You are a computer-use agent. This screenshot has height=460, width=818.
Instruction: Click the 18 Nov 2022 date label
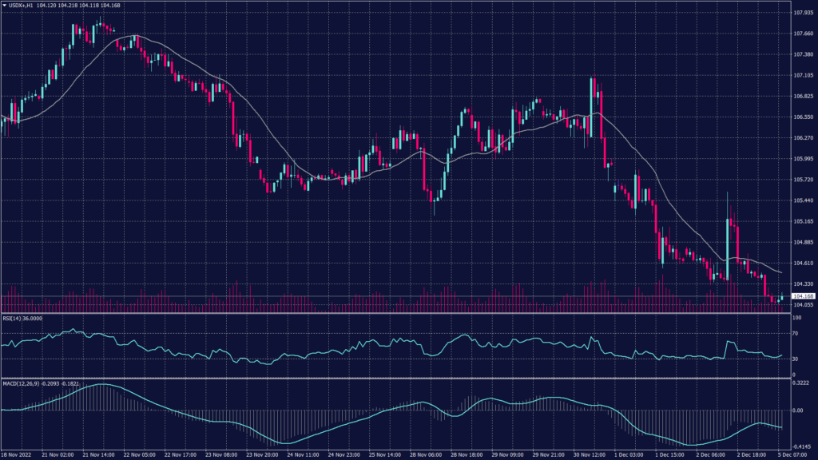pyautogui.click(x=18, y=453)
